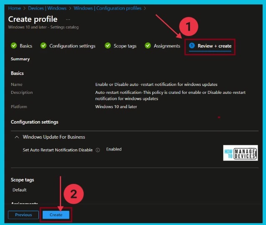Switch to Configuration settings step

click(68, 46)
